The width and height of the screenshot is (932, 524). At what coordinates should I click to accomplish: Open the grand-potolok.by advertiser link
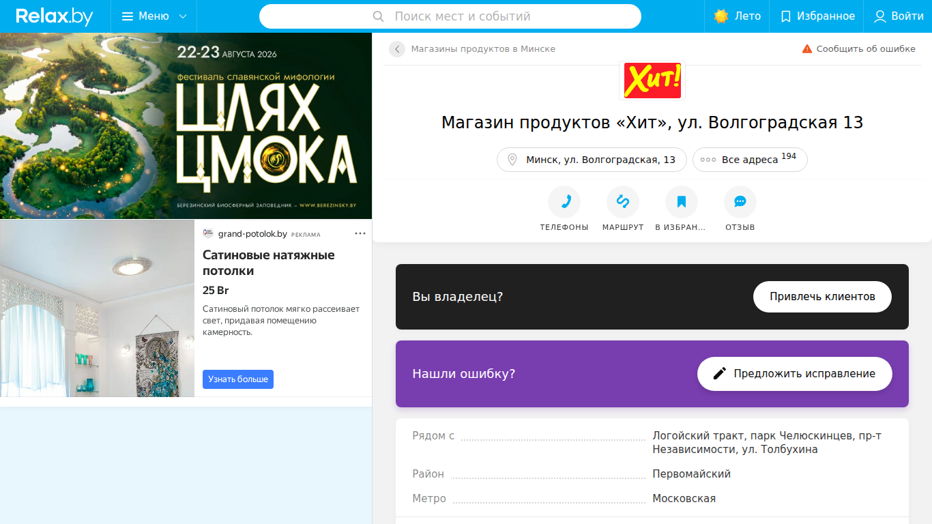(x=252, y=234)
